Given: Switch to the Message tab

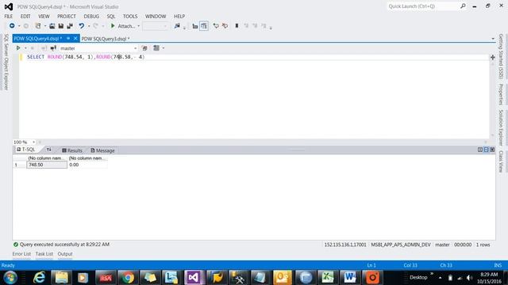Looking at the screenshot, I should coord(102,150).
